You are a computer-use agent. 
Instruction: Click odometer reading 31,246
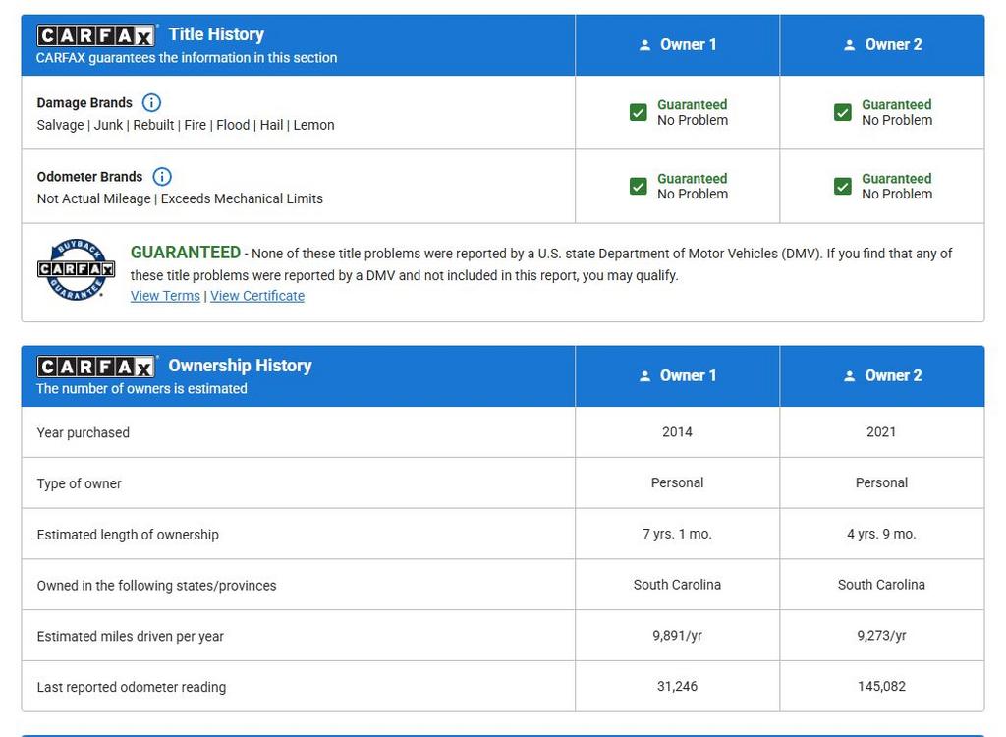click(677, 686)
